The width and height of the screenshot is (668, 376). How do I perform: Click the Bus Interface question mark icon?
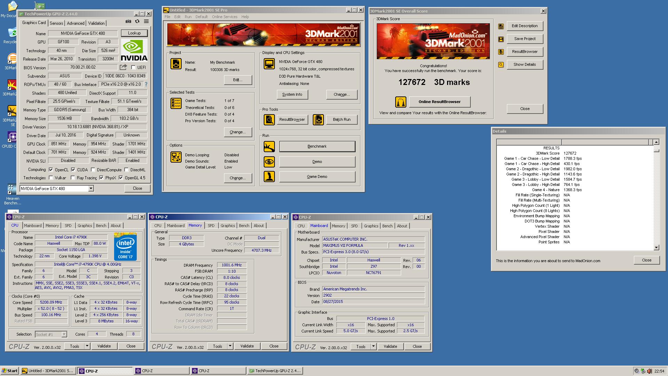pos(146,84)
